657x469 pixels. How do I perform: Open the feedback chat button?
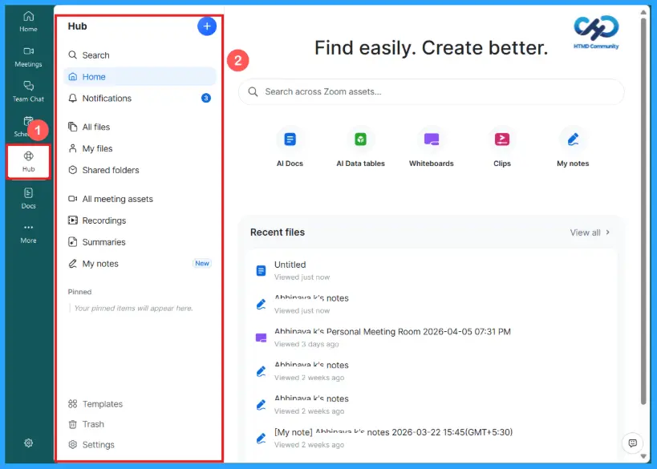632,443
